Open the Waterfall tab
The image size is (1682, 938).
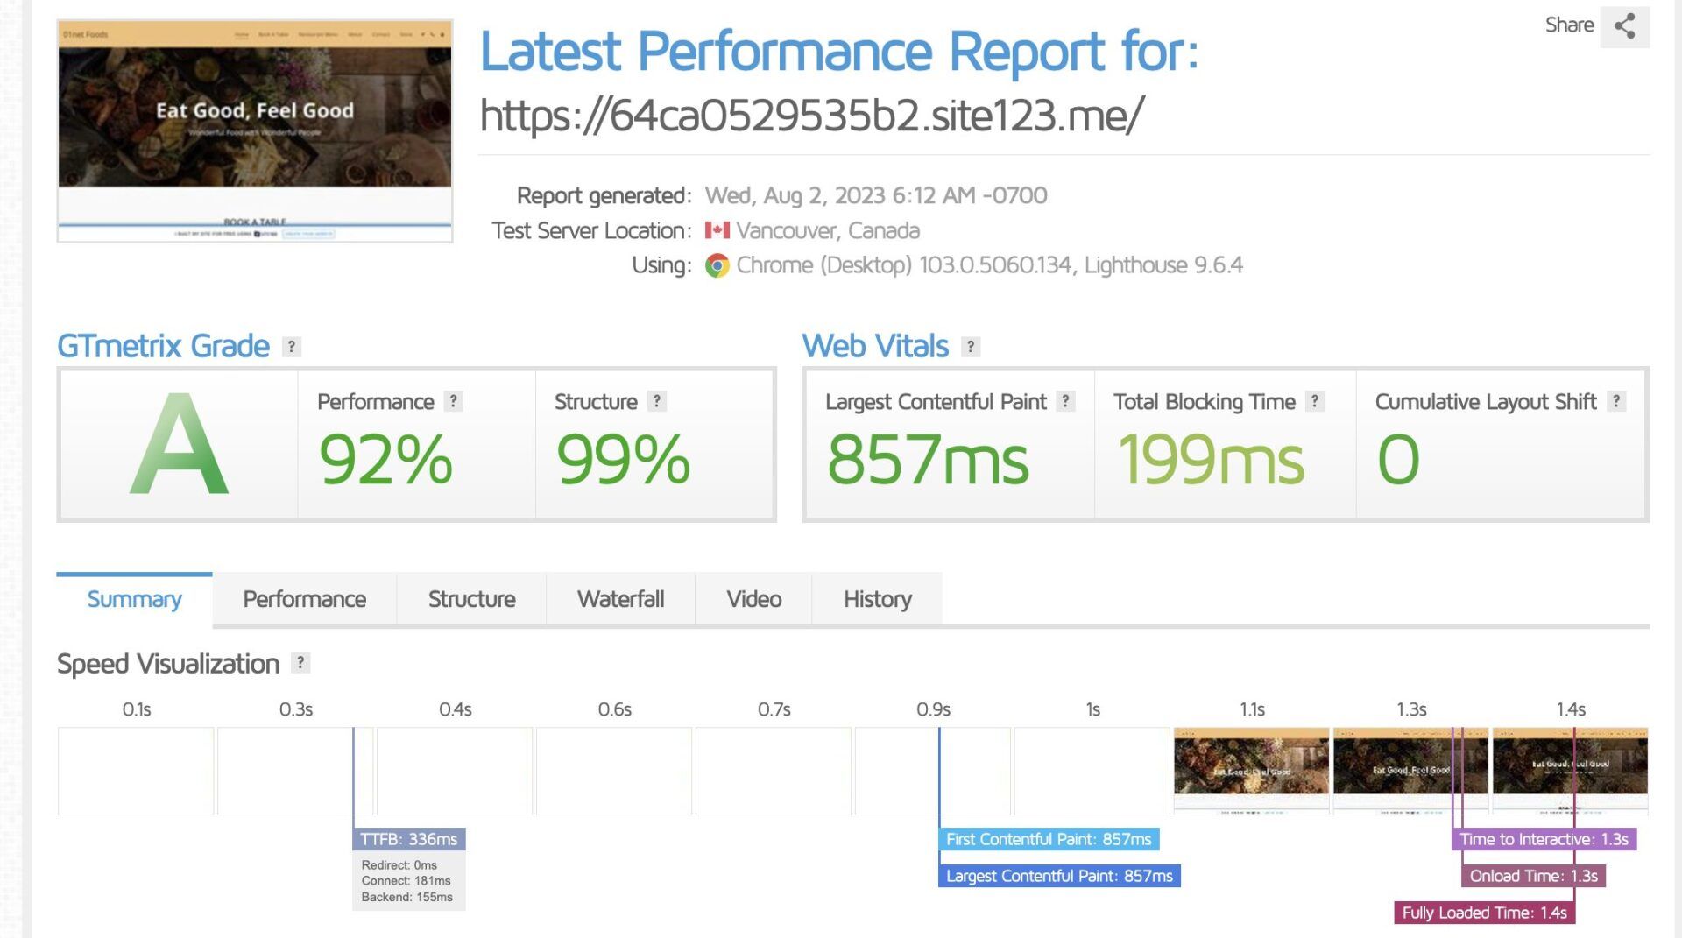(x=620, y=599)
